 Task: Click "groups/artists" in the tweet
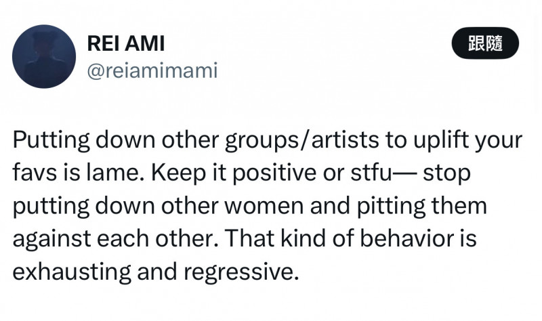click(x=273, y=142)
